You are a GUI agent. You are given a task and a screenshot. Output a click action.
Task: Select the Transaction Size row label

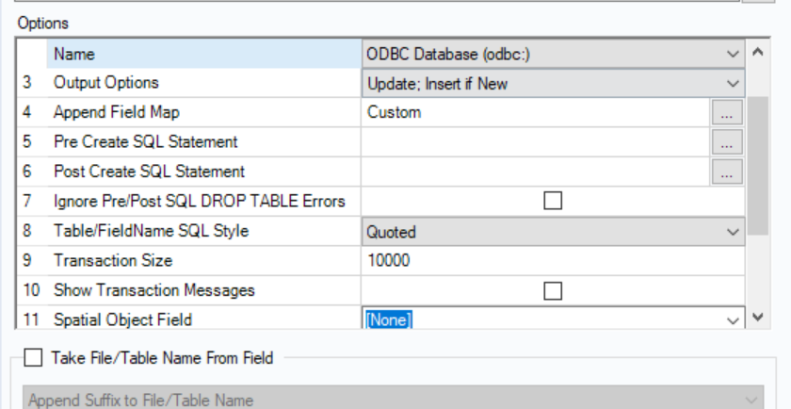(113, 260)
